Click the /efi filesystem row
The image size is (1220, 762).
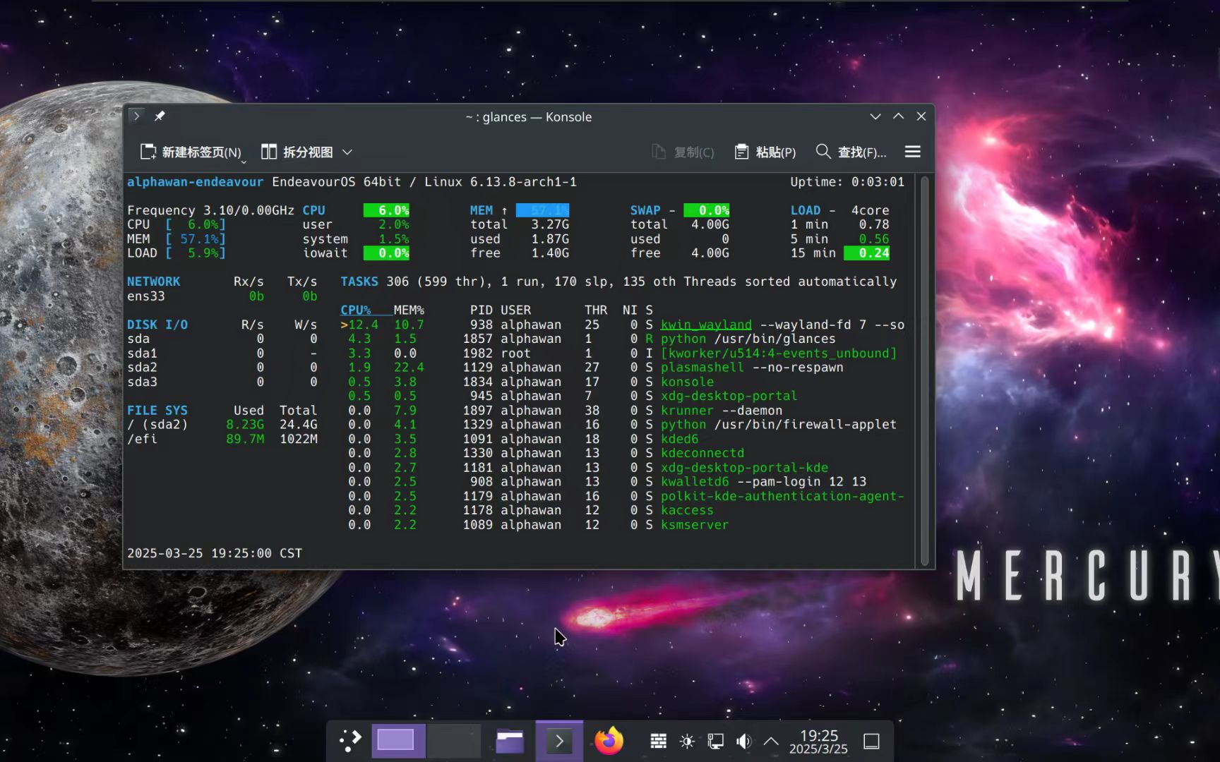point(222,439)
